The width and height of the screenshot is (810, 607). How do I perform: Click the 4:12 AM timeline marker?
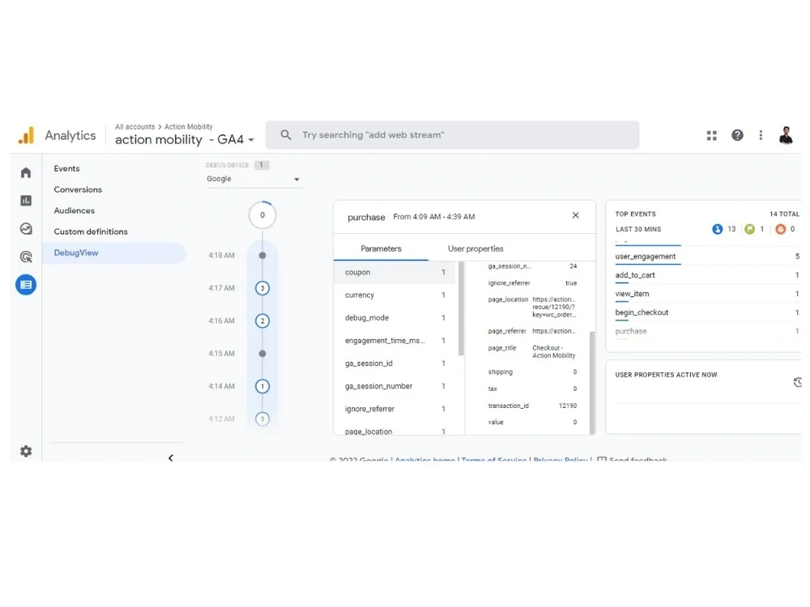262,418
